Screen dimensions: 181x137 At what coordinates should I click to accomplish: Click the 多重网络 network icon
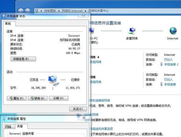click(x=132, y=31)
